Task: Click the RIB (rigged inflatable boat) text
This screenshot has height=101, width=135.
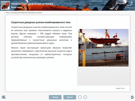Action: (53, 33)
